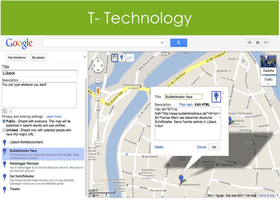Click the placemark HTML description box

click(x=188, y=124)
